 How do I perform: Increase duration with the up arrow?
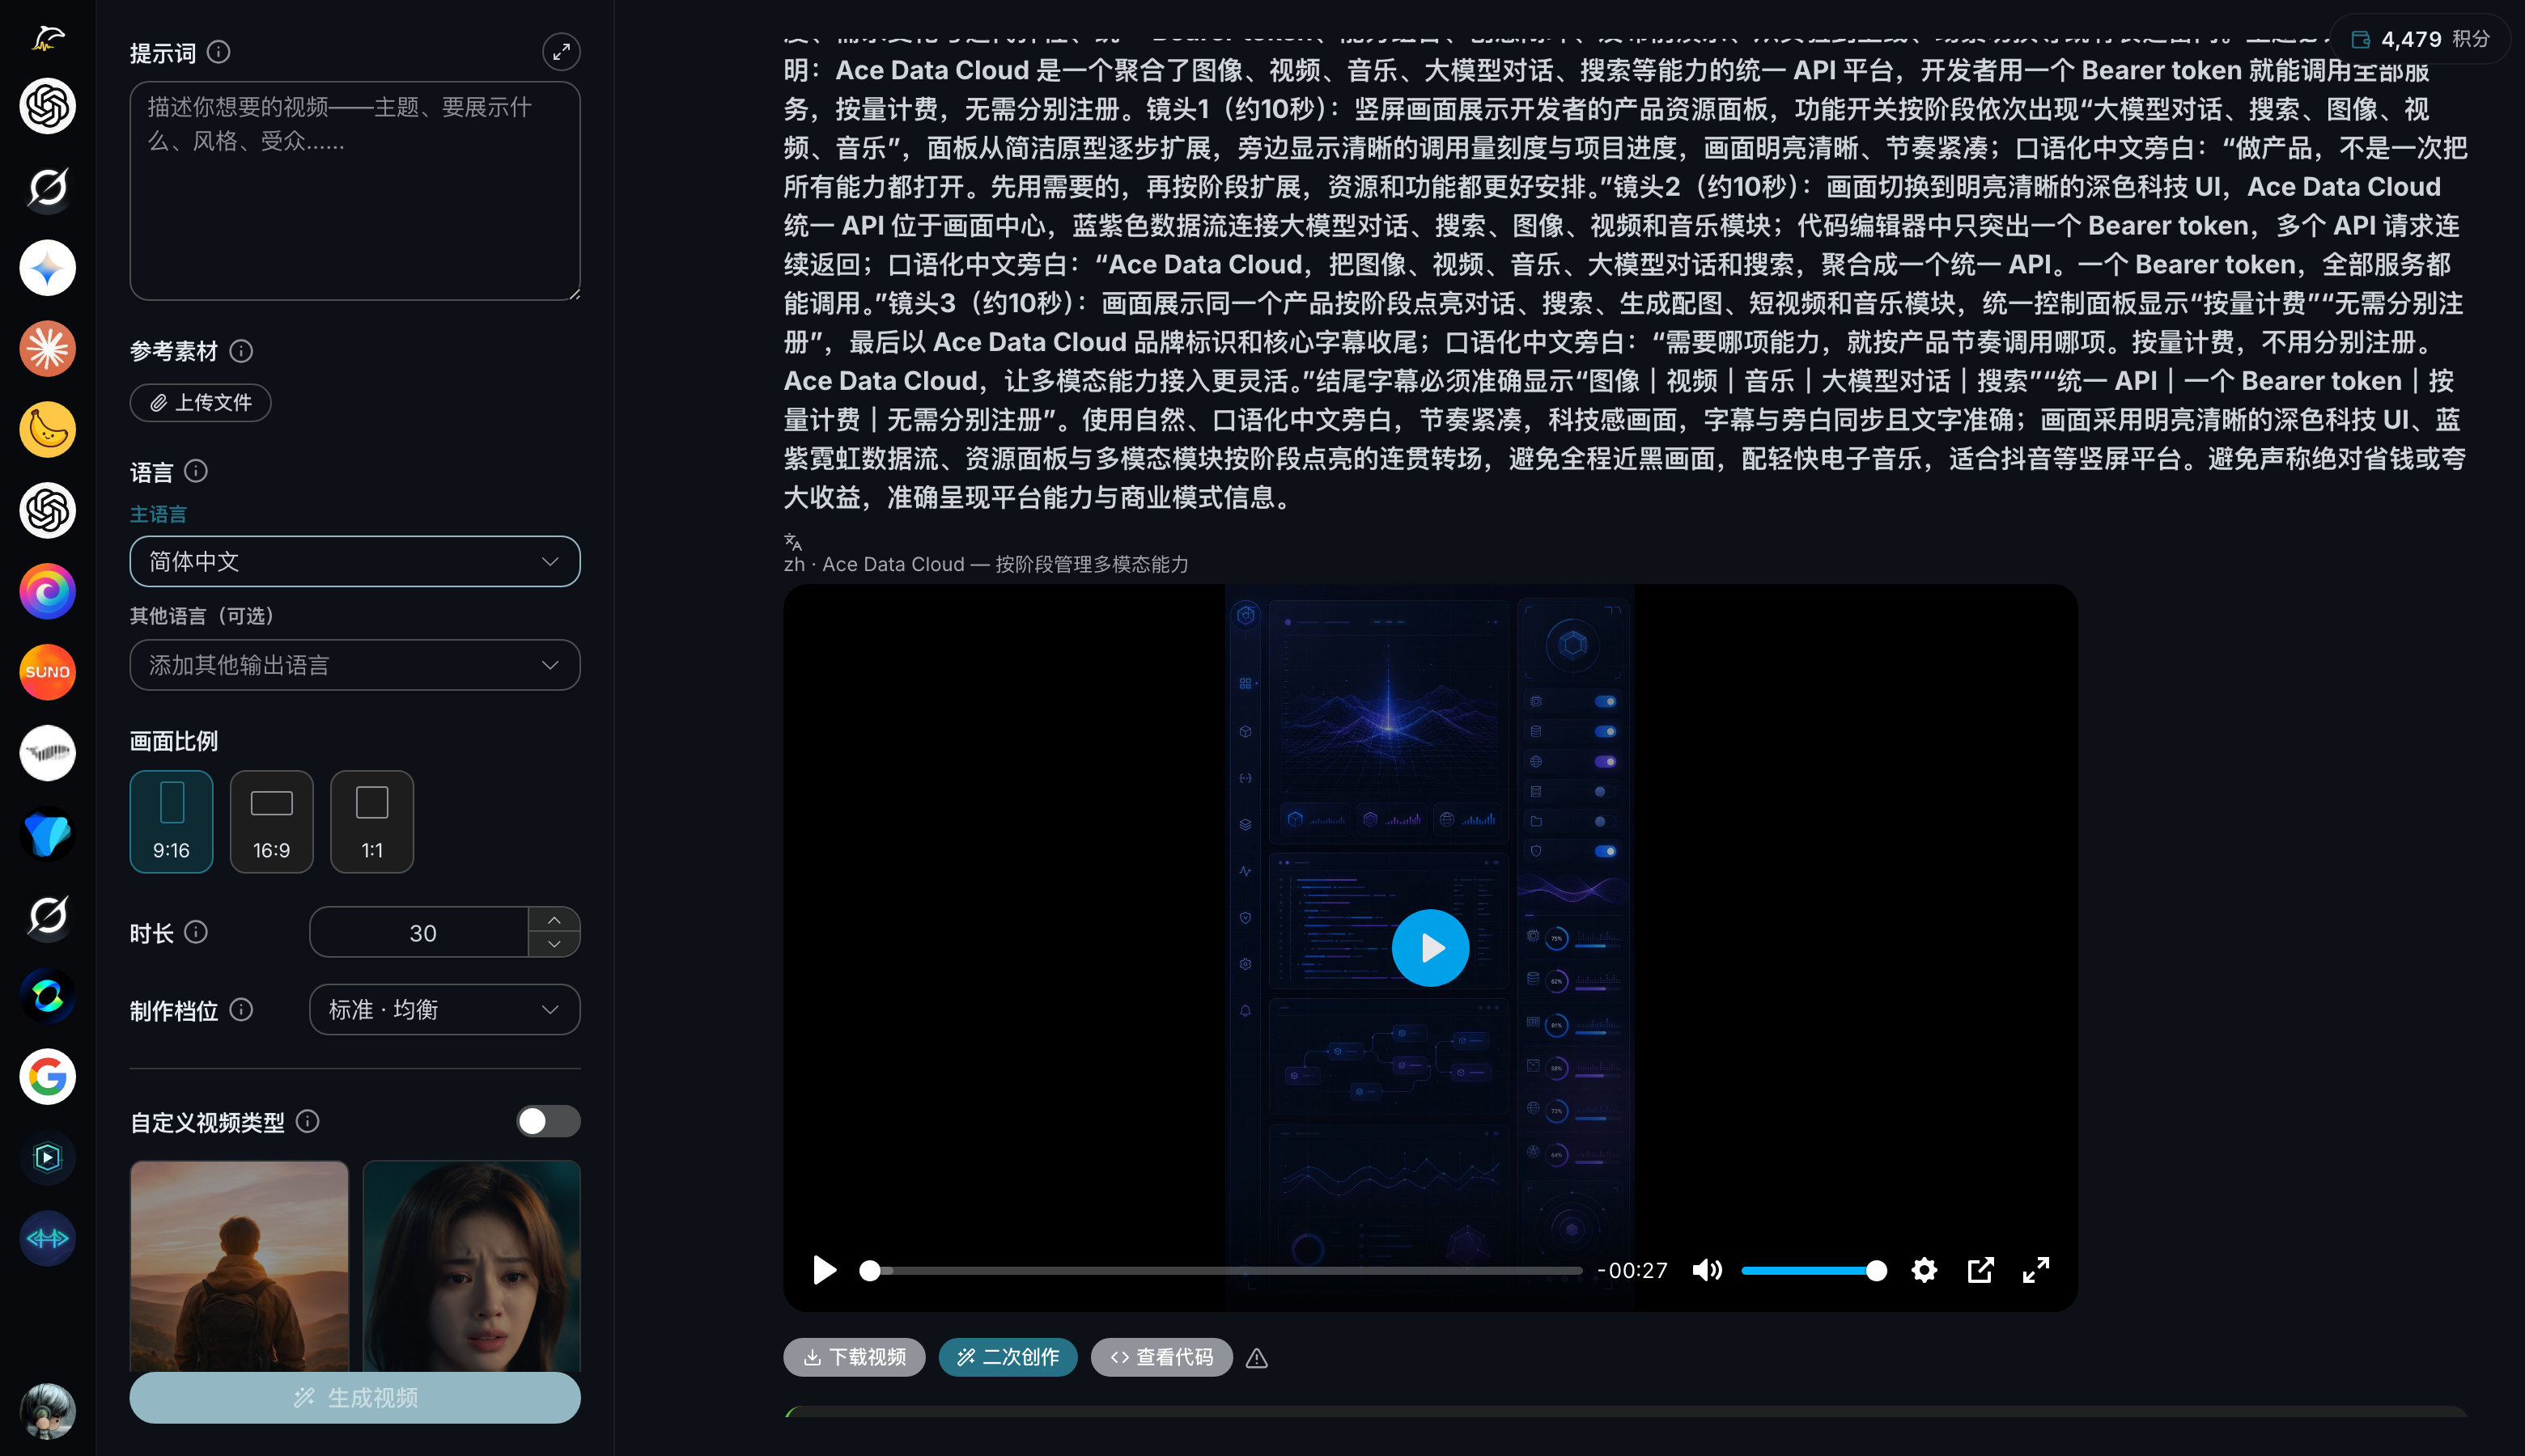(x=554, y=920)
